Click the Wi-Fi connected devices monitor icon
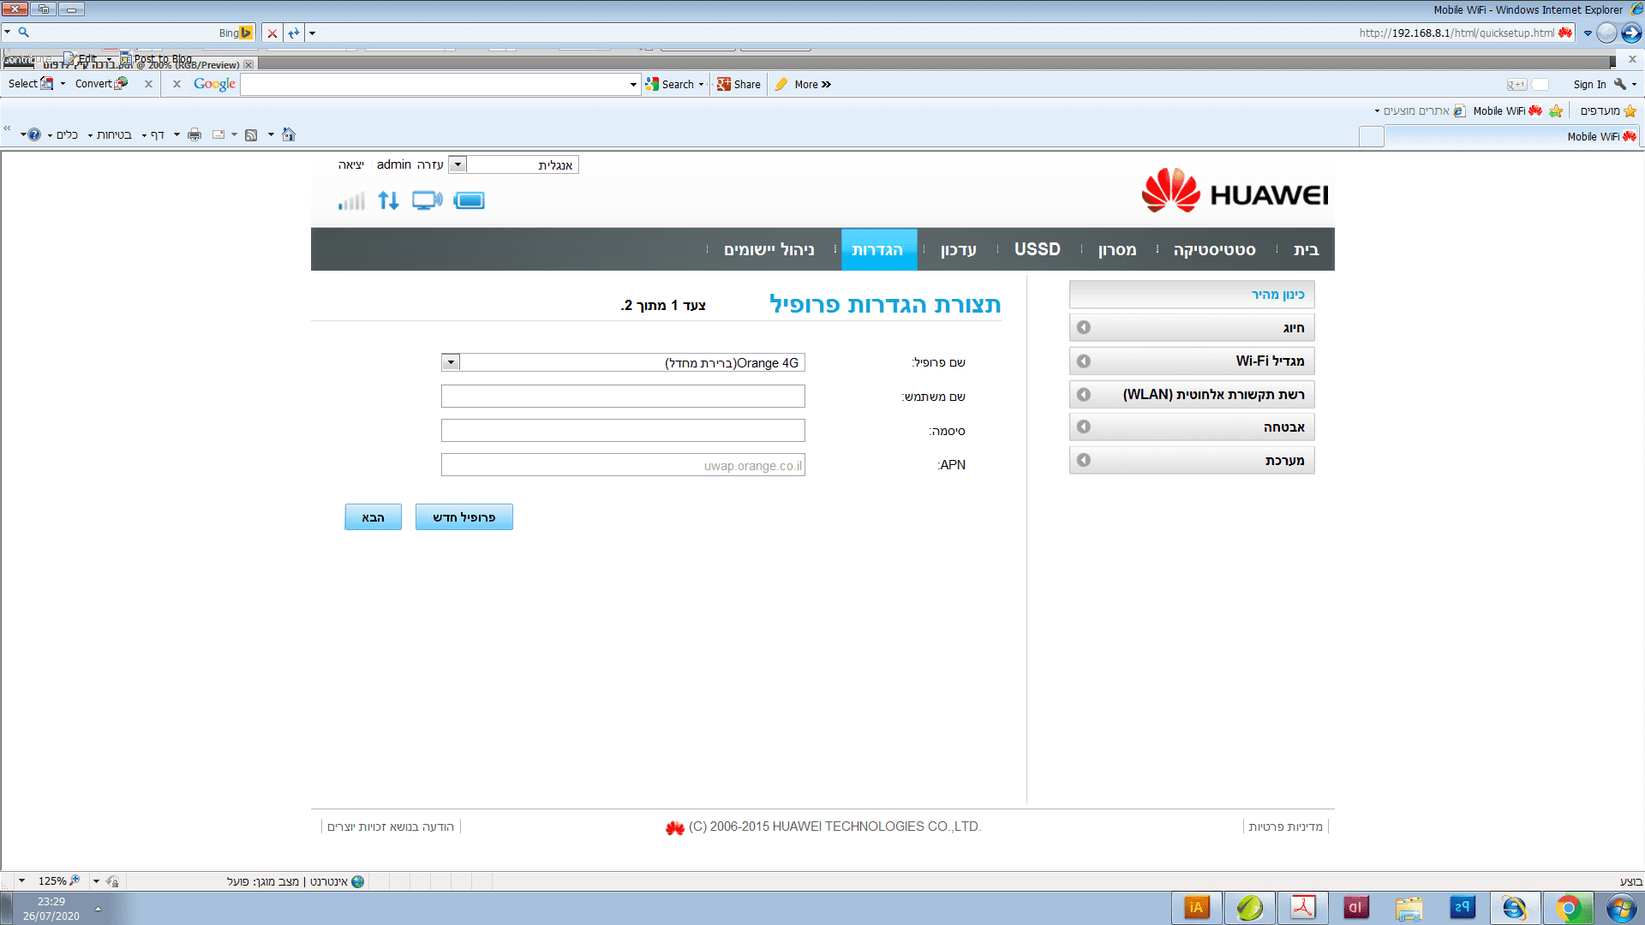1645x925 pixels. 427,200
